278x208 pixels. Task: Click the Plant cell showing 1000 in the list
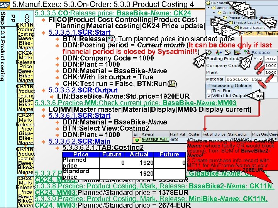pyautogui.click(x=174, y=140)
